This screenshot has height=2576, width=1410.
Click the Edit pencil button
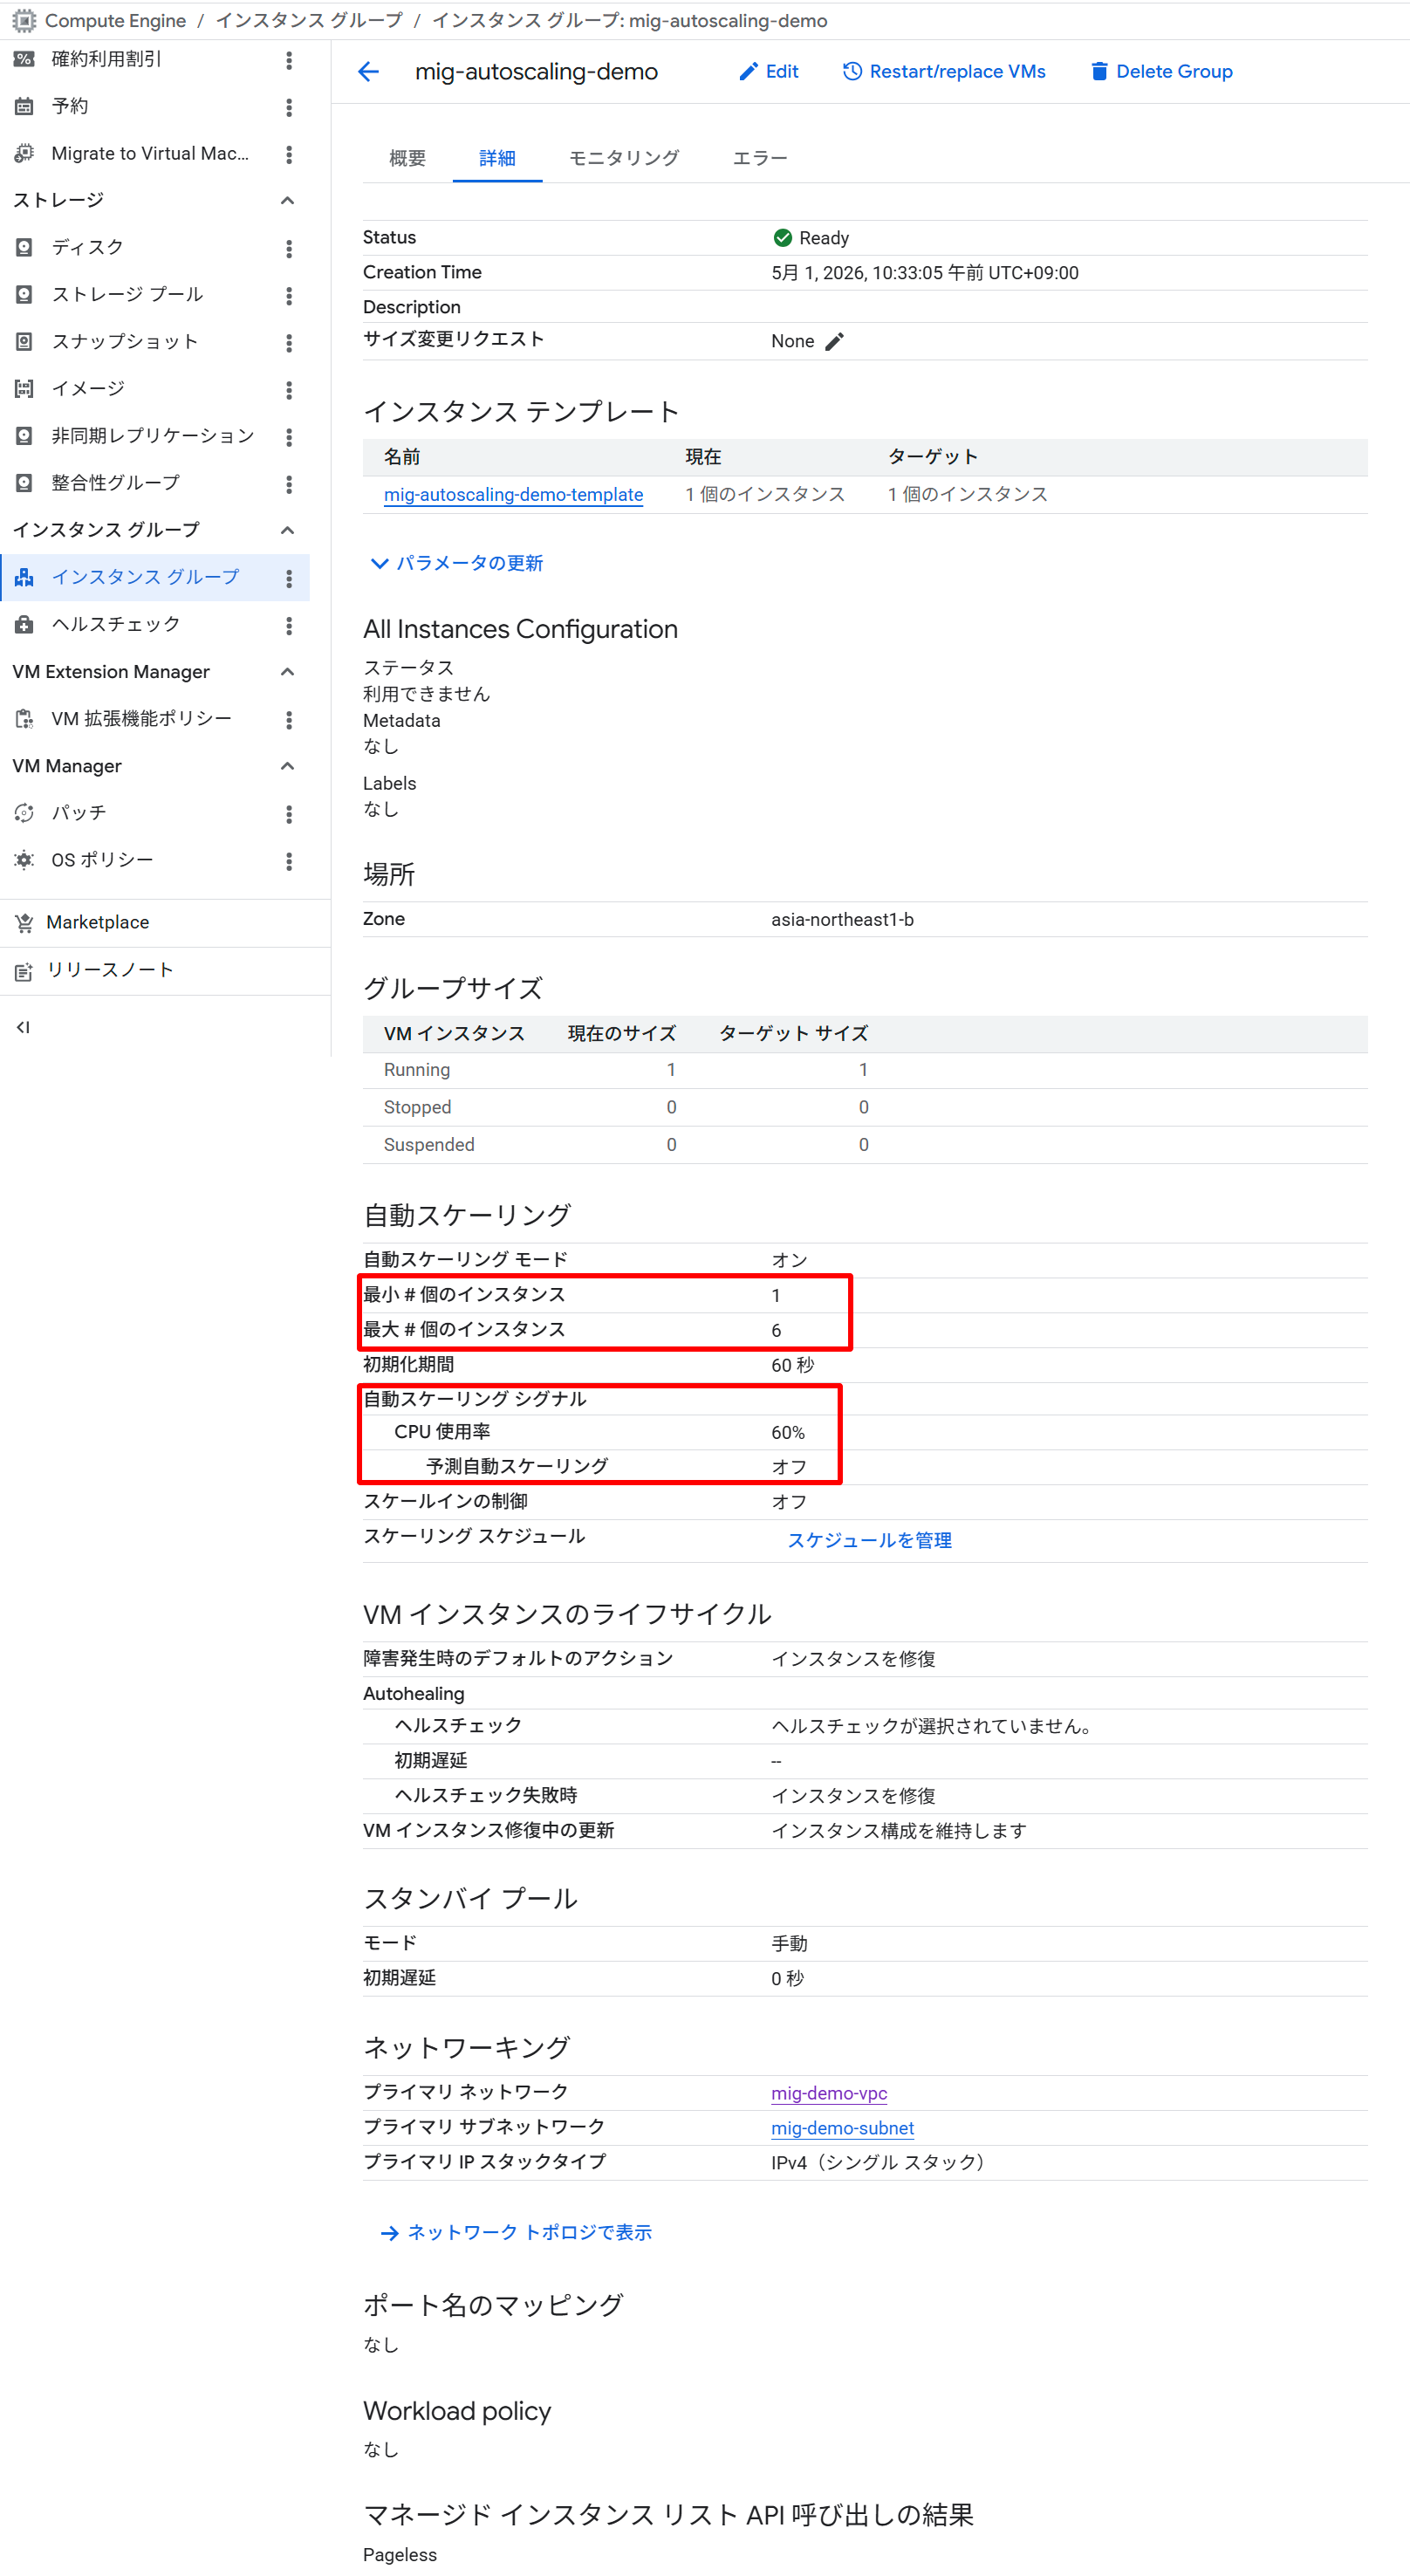point(768,71)
